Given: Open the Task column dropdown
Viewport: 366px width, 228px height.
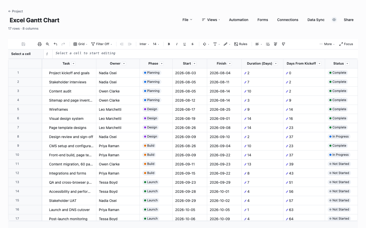Looking at the screenshot, I should pyautogui.click(x=73, y=64).
